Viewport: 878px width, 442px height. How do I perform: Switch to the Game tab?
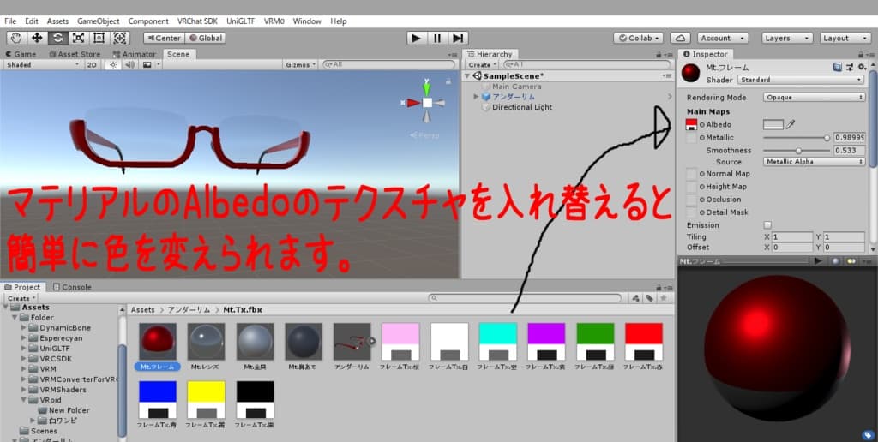tap(21, 54)
